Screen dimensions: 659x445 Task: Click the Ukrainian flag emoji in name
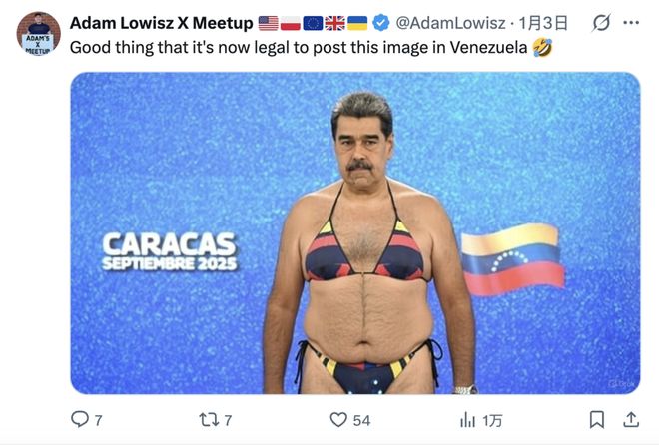tap(357, 23)
